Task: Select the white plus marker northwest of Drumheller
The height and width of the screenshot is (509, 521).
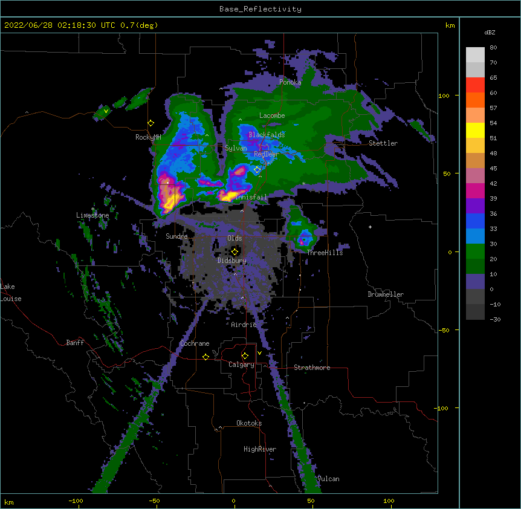Action: click(370, 227)
